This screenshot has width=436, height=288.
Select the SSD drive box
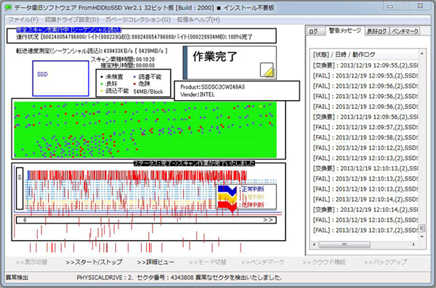pos(60,78)
